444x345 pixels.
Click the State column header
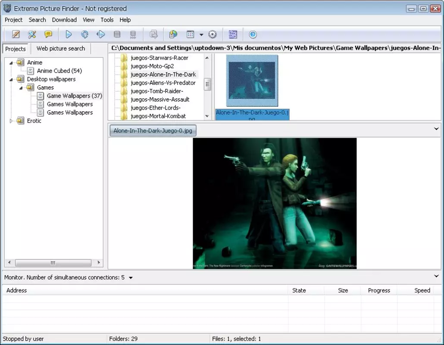tap(306, 290)
